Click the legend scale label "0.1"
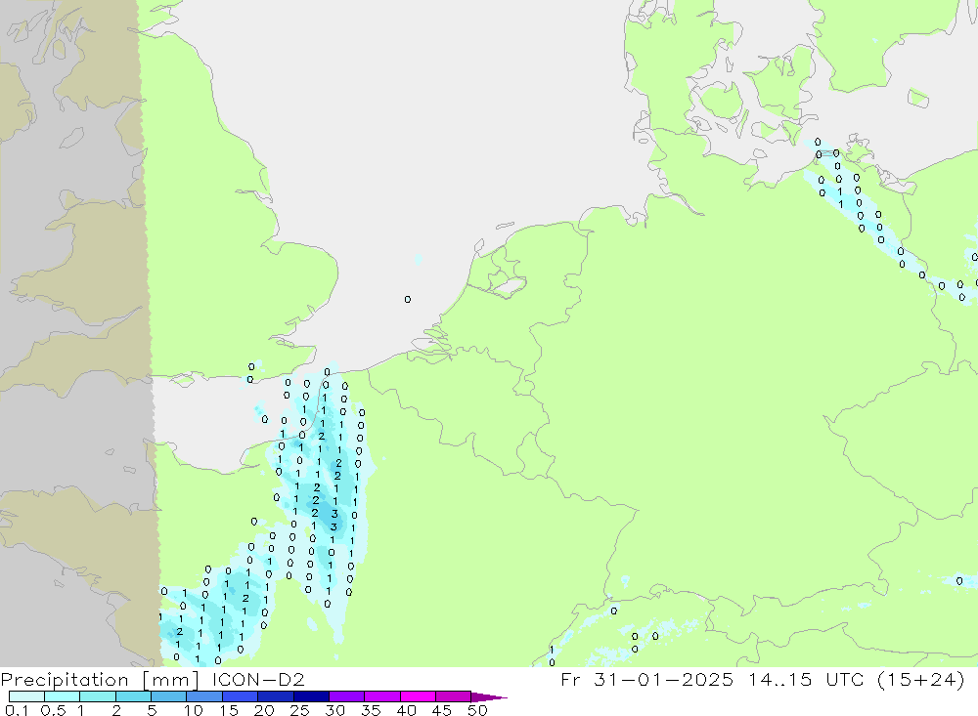The width and height of the screenshot is (978, 716). point(17,710)
